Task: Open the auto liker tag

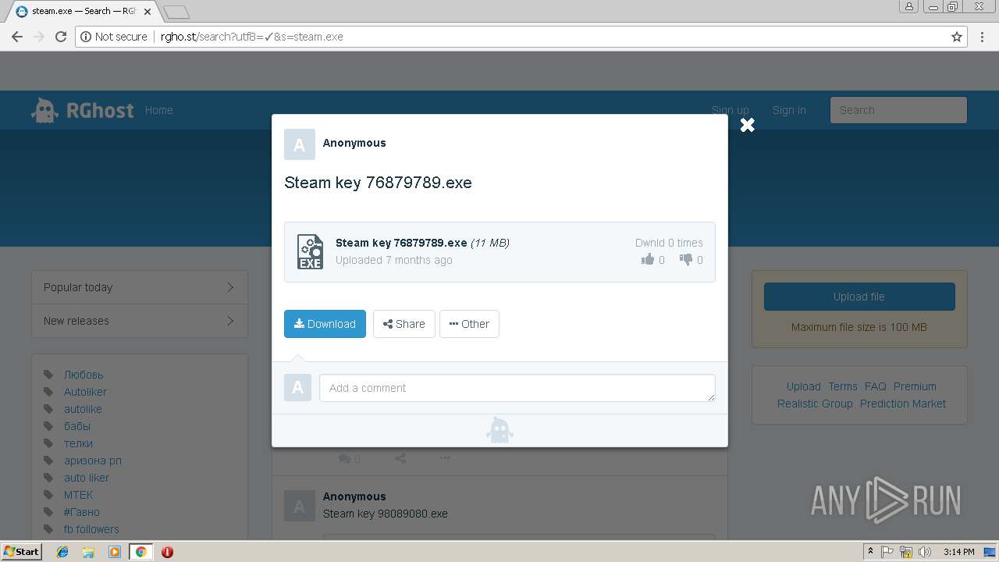Action: [x=87, y=478]
